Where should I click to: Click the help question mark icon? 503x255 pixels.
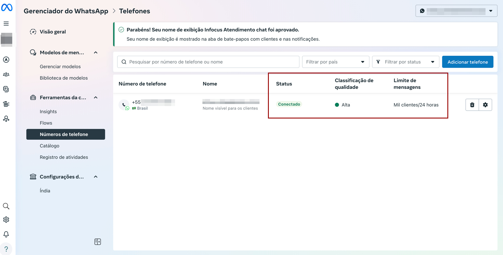6,249
